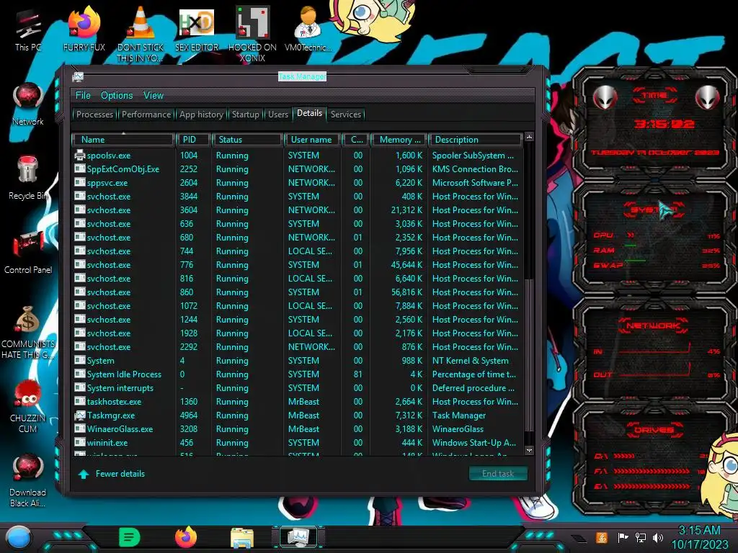The height and width of the screenshot is (553, 738).
Task: Sort by the PID column header
Action: 193,140
